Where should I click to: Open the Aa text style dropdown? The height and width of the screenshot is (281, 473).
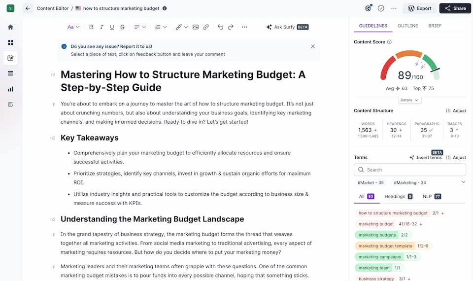[x=73, y=27]
